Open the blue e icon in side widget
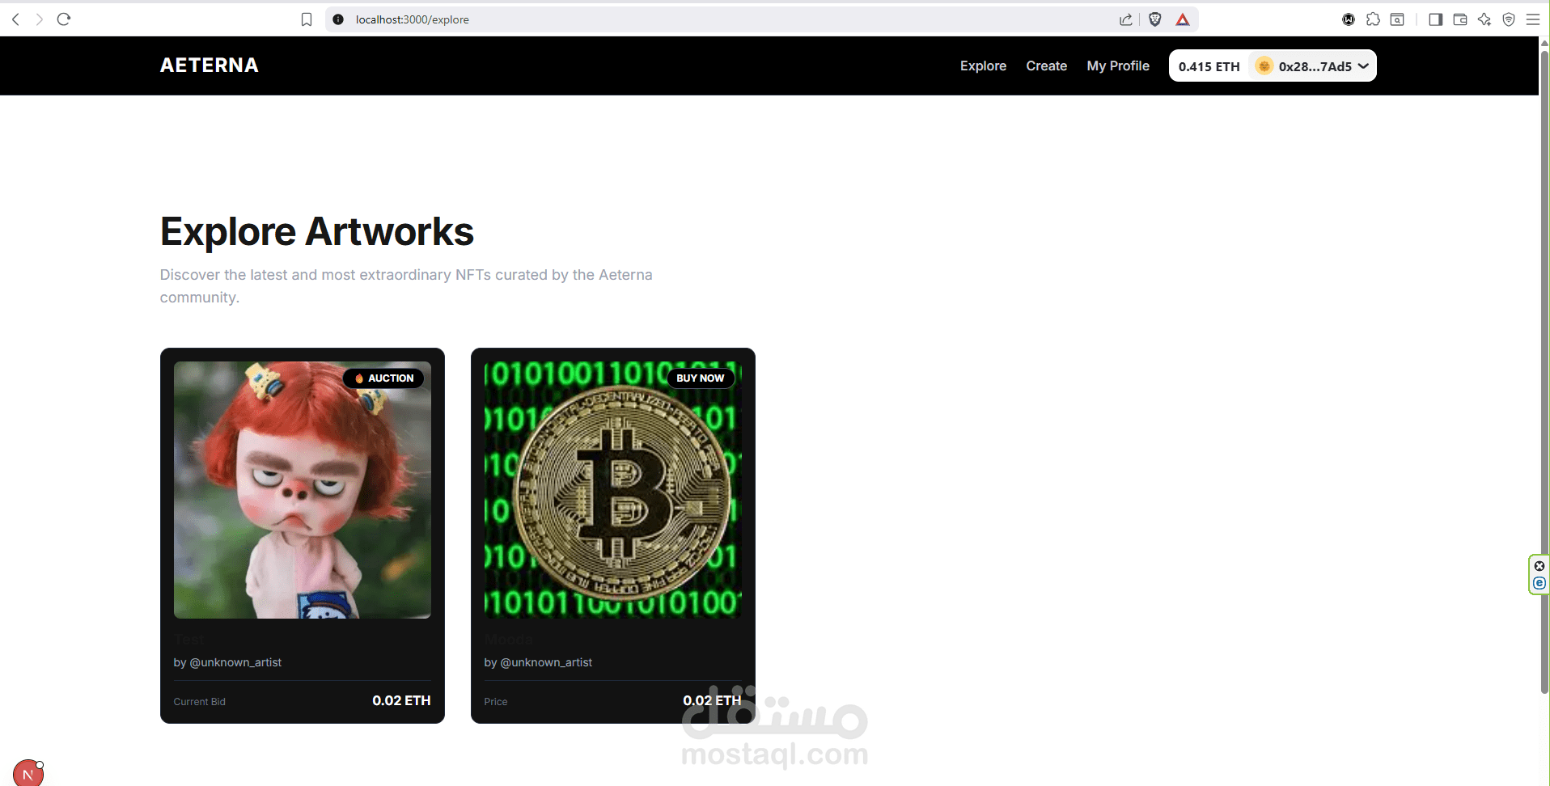1550x786 pixels. pos(1539,583)
